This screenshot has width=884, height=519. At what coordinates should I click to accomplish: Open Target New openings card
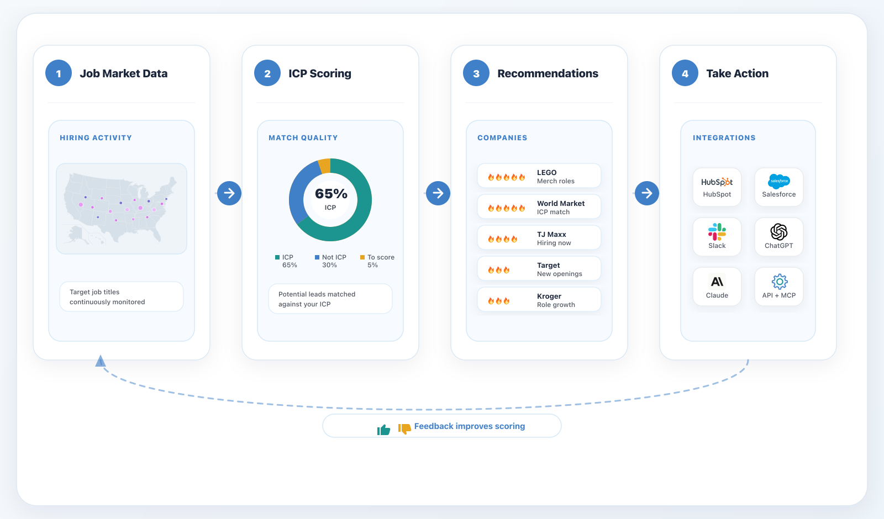pos(539,269)
